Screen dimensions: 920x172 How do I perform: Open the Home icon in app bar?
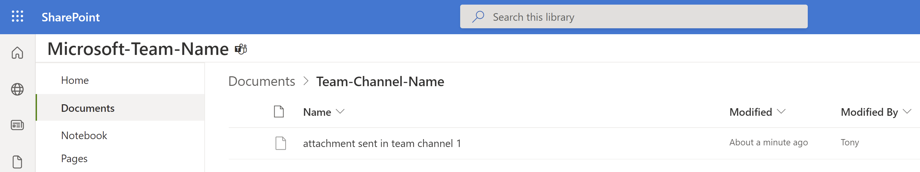(x=17, y=53)
